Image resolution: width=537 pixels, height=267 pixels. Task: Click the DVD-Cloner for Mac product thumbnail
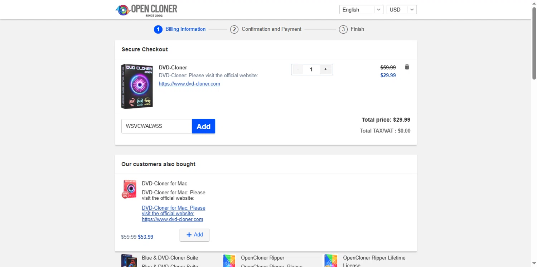tap(129, 189)
